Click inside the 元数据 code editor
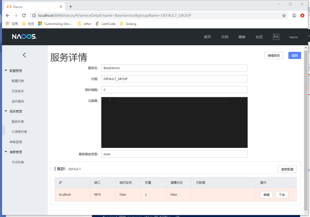Screen dimensions: 310x217 tap(175, 122)
